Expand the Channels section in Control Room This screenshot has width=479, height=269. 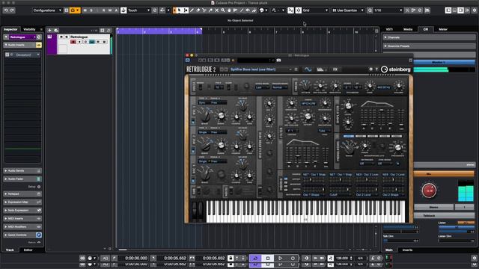pos(429,37)
